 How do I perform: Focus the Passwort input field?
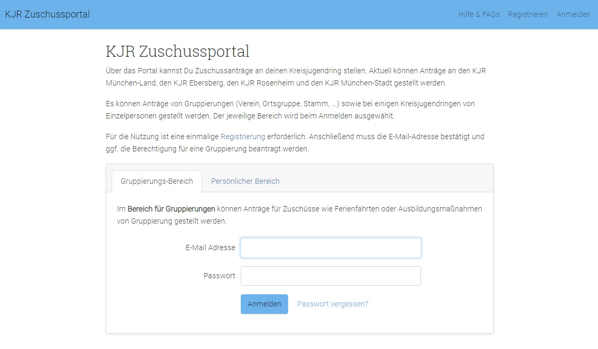(x=331, y=276)
